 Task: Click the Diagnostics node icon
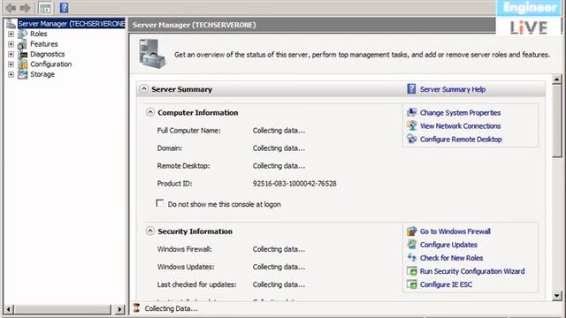(23, 54)
